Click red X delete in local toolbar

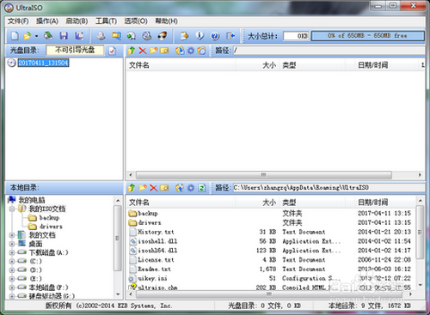tap(154, 188)
